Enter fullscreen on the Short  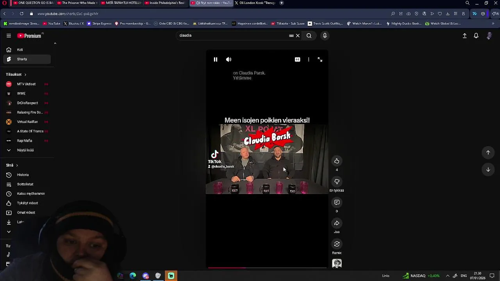tap(320, 59)
